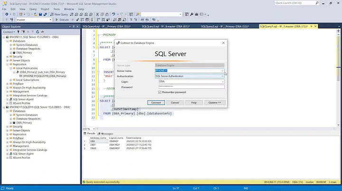
Task: Open the Login dropdown arrow
Action: (x=222, y=82)
